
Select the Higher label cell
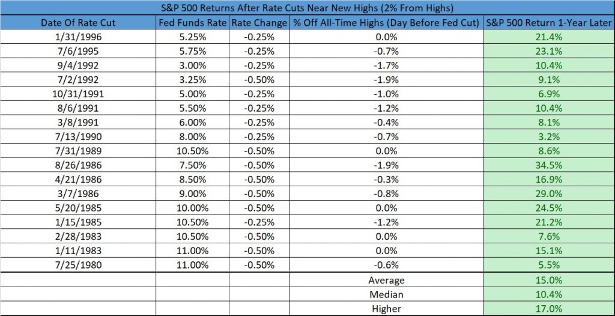(x=386, y=308)
